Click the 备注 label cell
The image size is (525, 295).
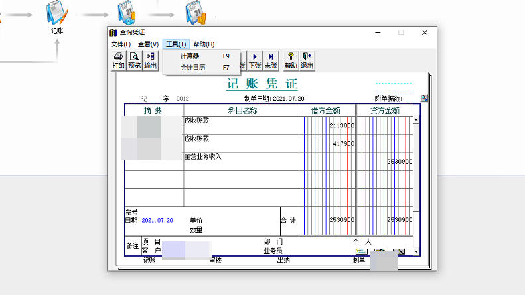[x=133, y=246]
